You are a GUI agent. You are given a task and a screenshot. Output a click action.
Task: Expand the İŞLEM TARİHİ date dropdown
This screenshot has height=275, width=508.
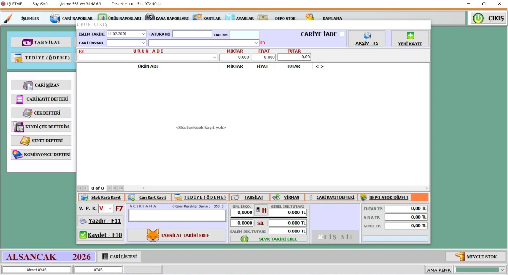point(143,34)
